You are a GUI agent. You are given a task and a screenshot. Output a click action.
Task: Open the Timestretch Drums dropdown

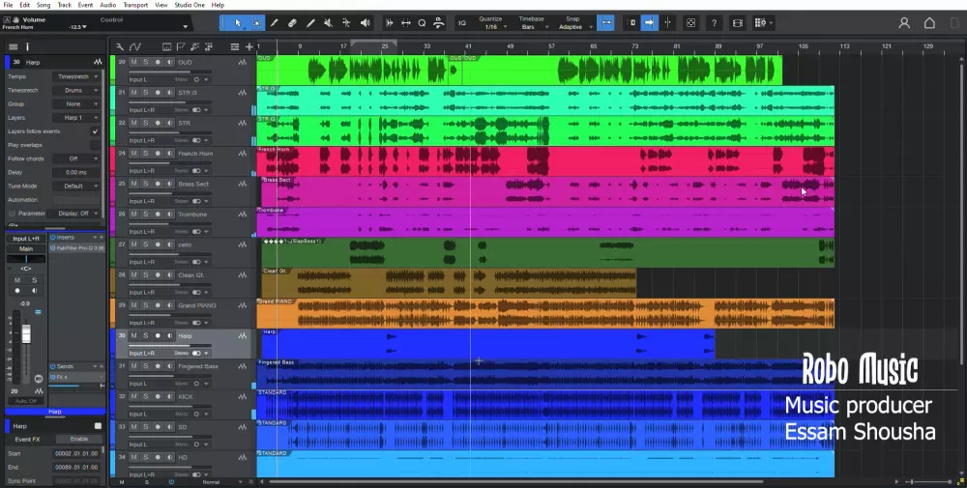point(77,90)
